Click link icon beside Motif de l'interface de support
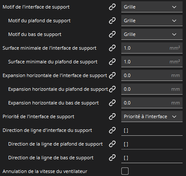The width and height of the screenshot is (186, 176). tap(112, 7)
